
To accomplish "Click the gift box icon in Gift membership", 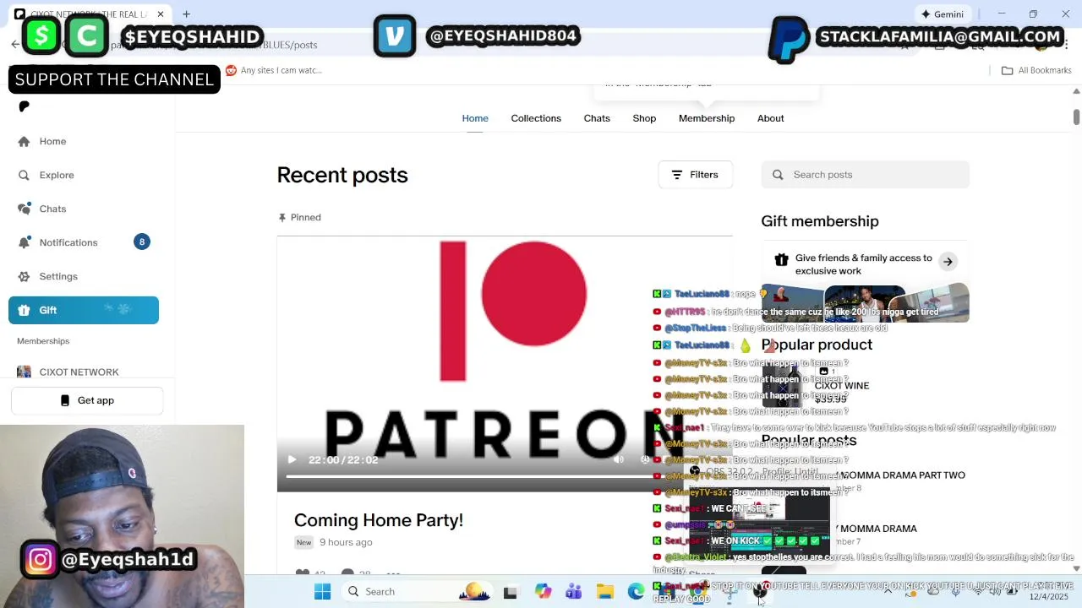I will [x=781, y=260].
